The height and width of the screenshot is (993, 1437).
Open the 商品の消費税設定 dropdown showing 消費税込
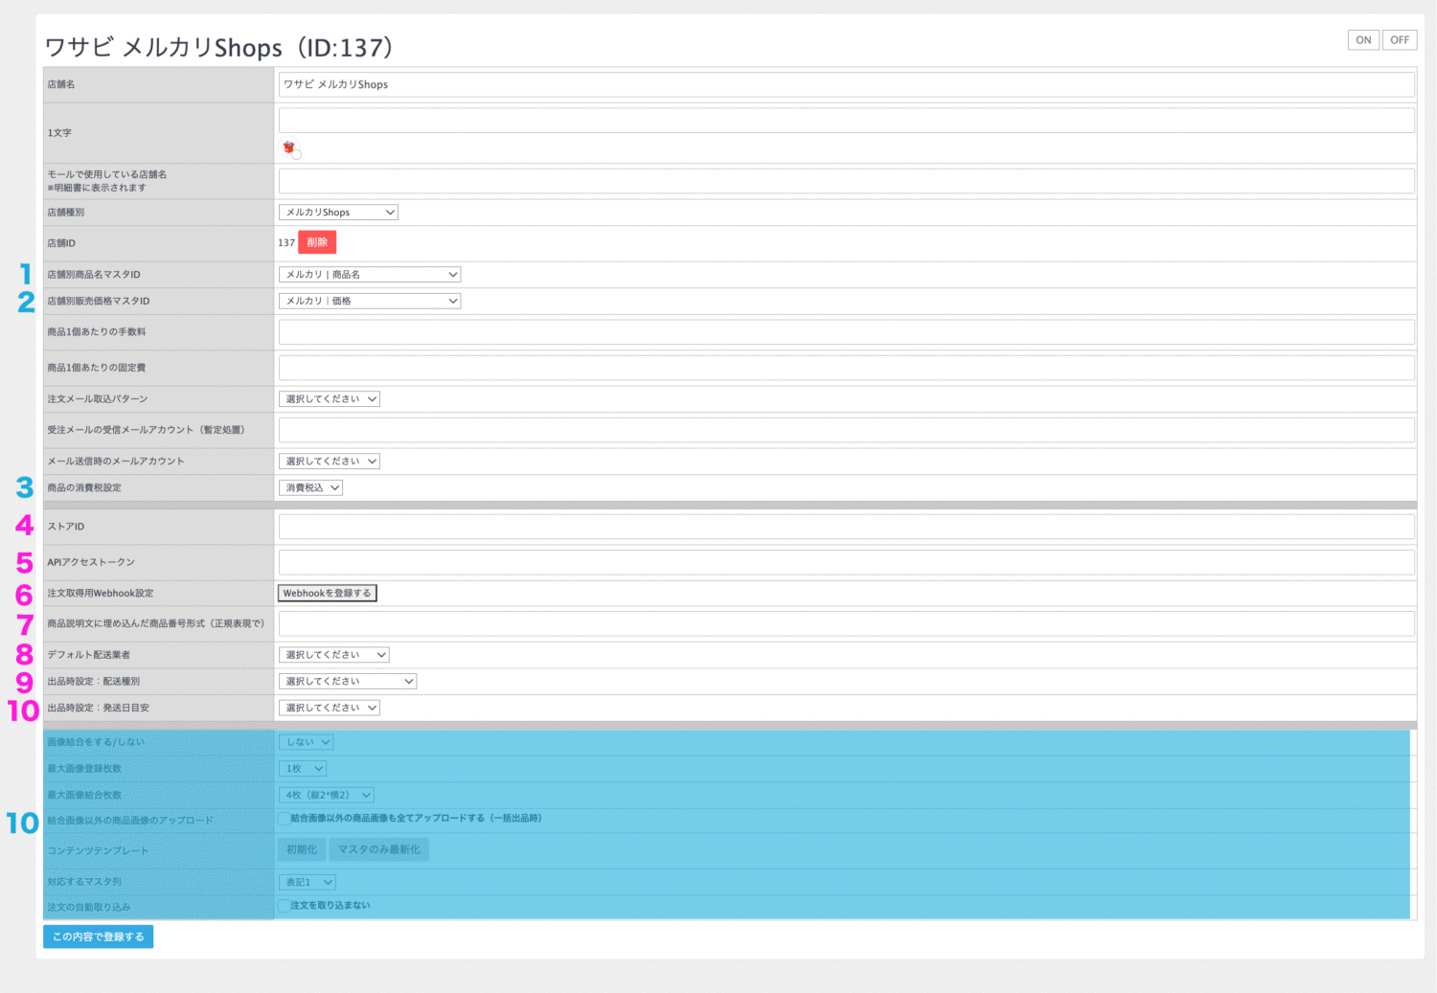point(310,487)
